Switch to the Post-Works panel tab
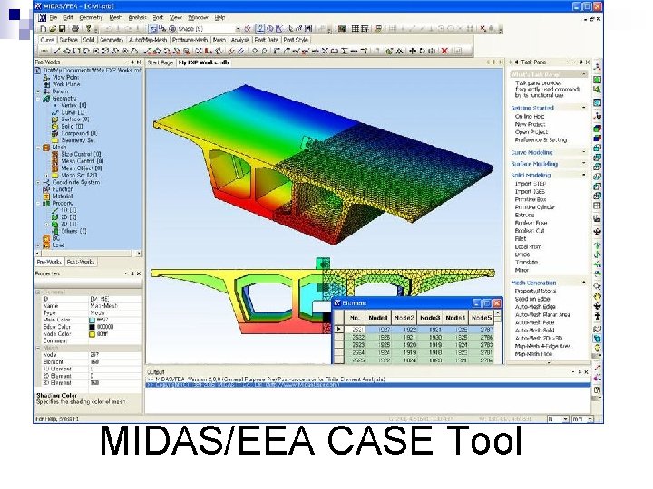Screen dimensions: 653x489 (x=81, y=262)
